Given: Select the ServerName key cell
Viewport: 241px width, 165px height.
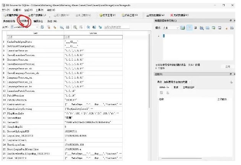Looking at the screenshot, I should click(36, 118).
